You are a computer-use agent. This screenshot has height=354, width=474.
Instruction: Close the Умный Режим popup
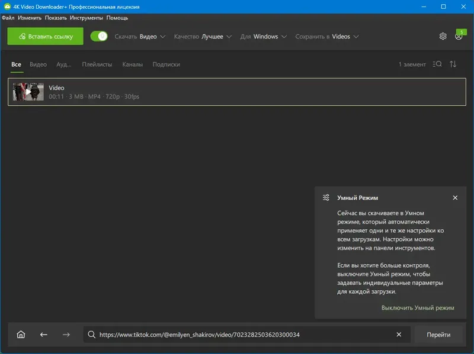pyautogui.click(x=455, y=198)
